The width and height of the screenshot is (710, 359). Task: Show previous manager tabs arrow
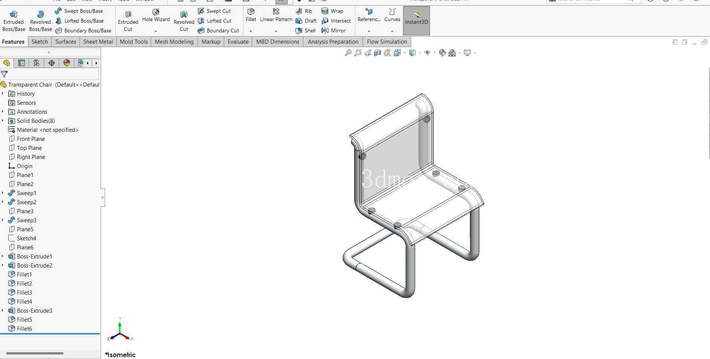point(88,63)
